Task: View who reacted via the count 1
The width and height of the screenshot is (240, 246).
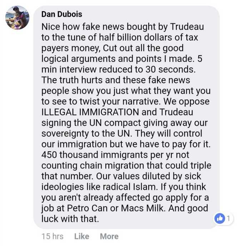Action: click(x=229, y=218)
